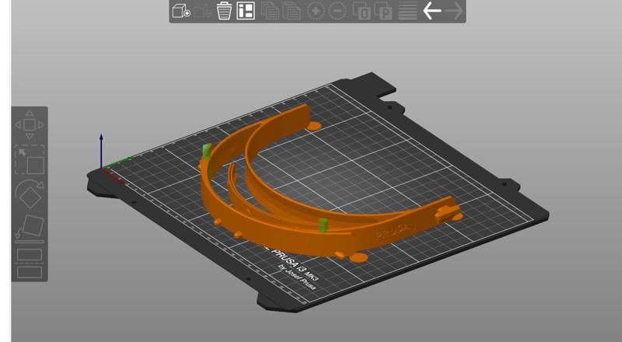Click the greyed-out Delete selected icon

pyautogui.click(x=203, y=11)
